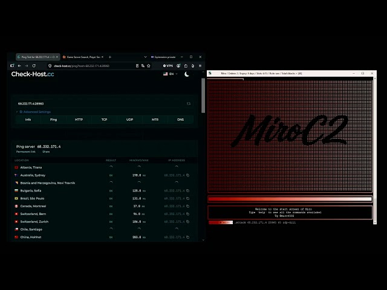Click the China, Hohhot location text
Viewport: 387px width, 290px height.
pos(31,237)
